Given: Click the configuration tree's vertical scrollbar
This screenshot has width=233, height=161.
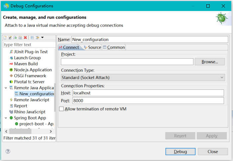Looking at the screenshot, I should tap(55, 97).
